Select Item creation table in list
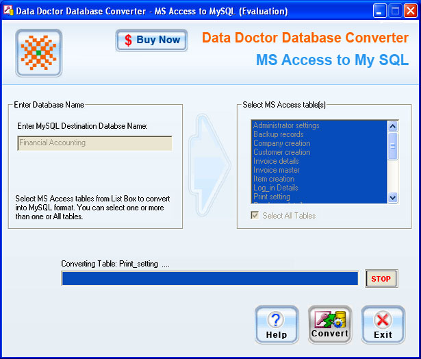Viewport: 421px width, 359px height. tap(319, 179)
